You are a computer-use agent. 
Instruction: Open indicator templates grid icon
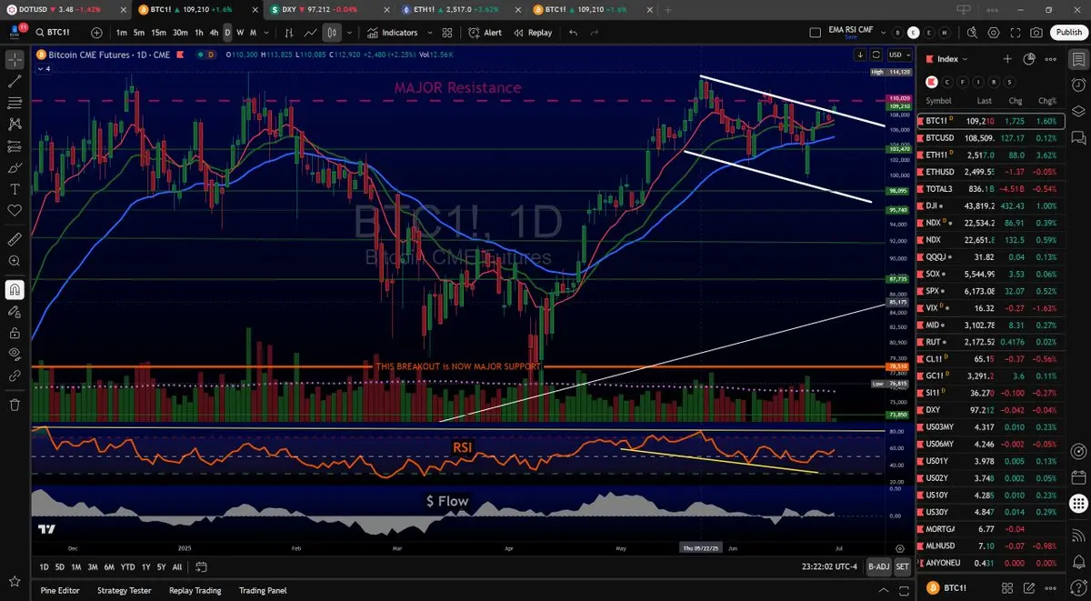[x=447, y=33]
